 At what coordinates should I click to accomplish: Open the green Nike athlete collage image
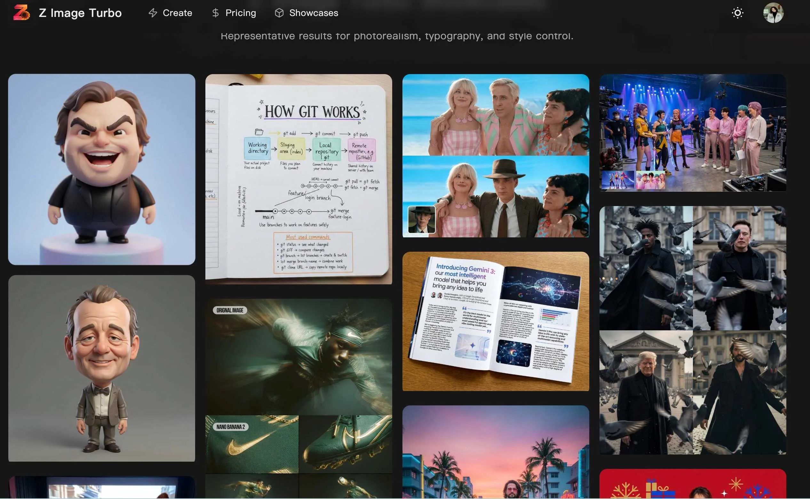click(x=298, y=398)
